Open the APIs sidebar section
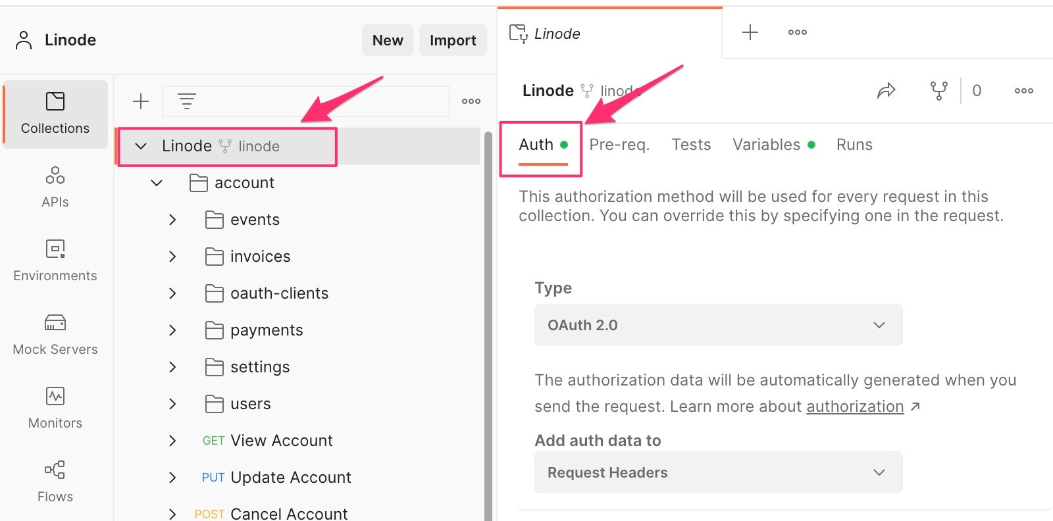The height and width of the screenshot is (521, 1053). coord(55,187)
